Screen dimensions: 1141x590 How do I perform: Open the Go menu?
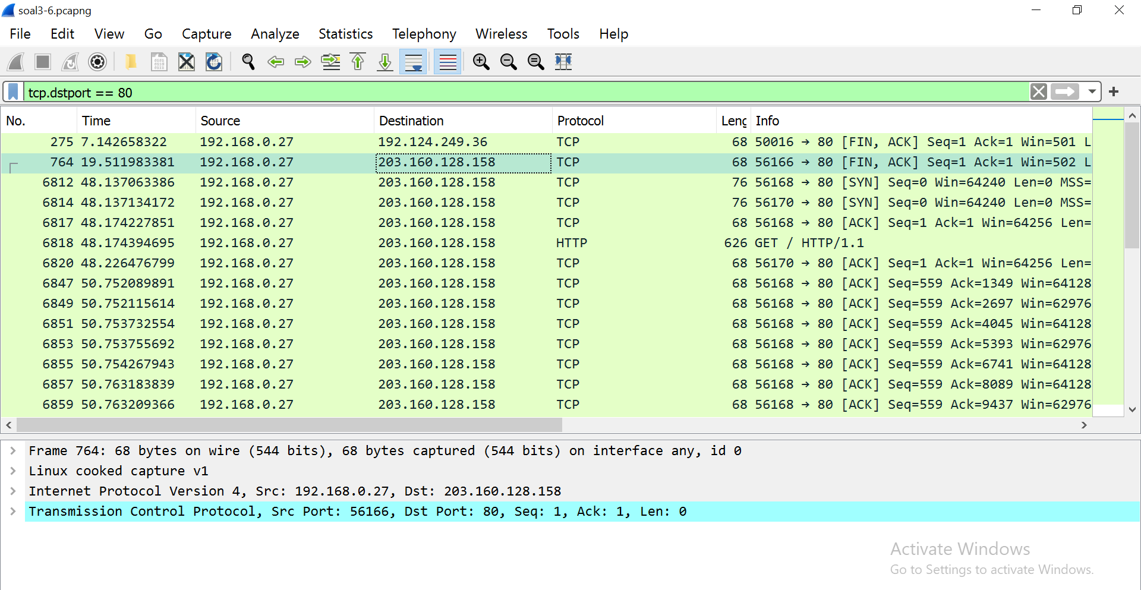tap(153, 34)
